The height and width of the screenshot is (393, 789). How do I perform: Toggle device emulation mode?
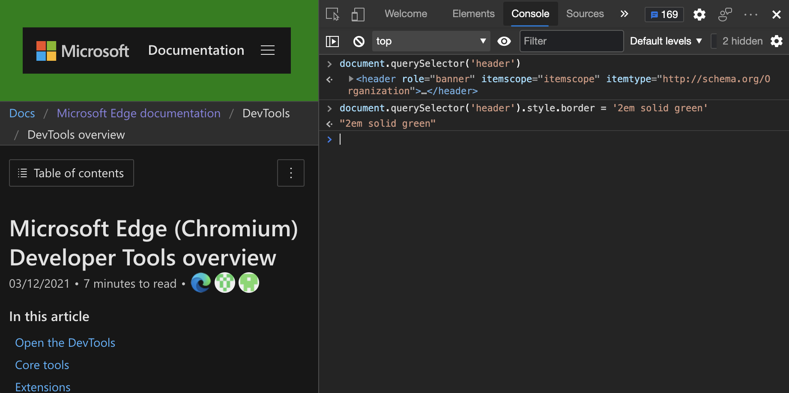358,14
